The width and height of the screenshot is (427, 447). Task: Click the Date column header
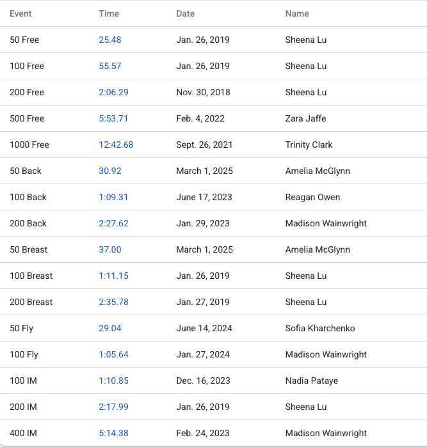186,13
